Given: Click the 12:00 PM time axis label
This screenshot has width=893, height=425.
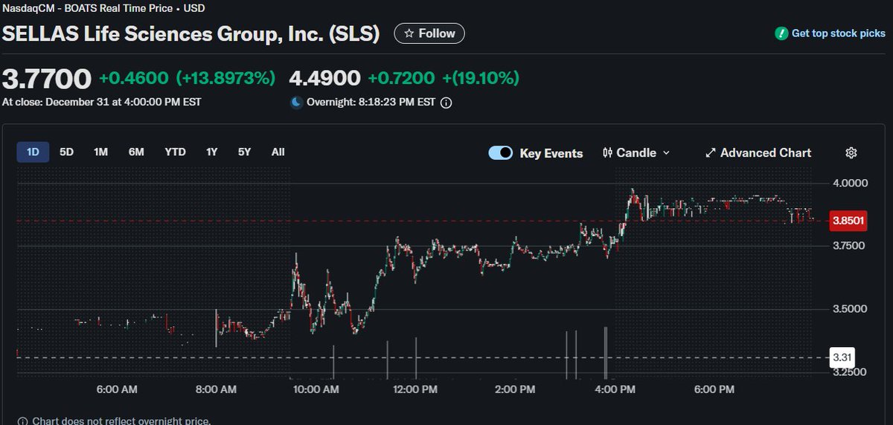Looking at the screenshot, I should 416,389.
